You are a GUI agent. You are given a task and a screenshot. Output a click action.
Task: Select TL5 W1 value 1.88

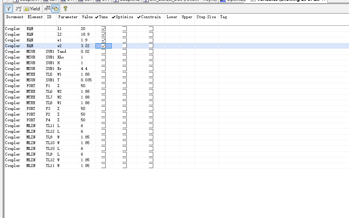click(x=85, y=74)
